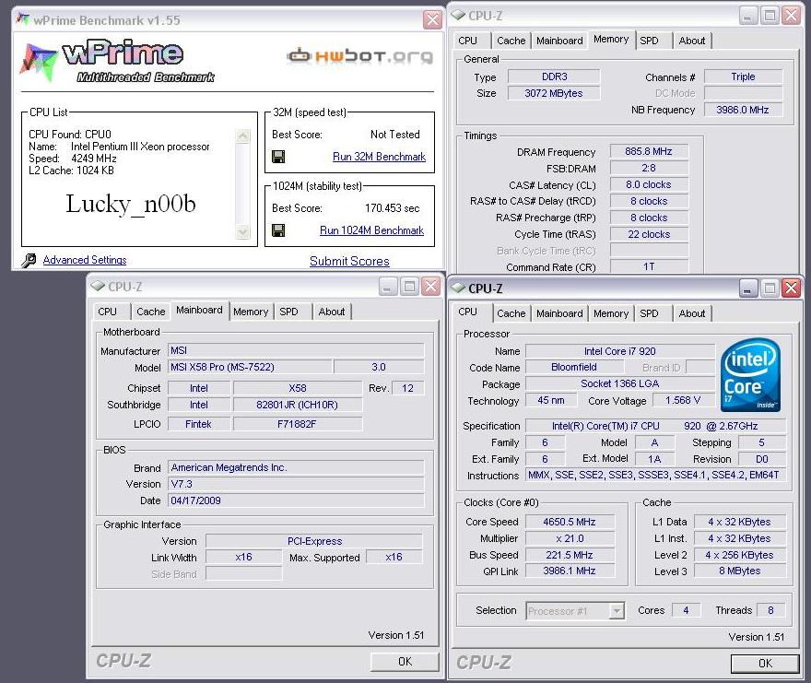
Task: Click the wPrime title bar icon
Action: click(x=23, y=19)
